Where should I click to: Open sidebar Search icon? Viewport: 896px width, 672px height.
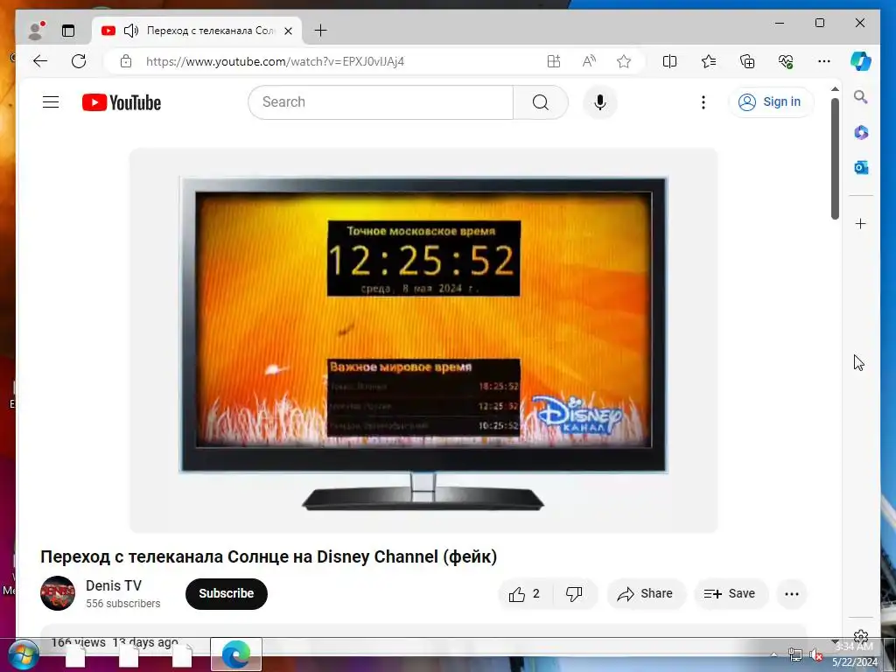pos(861,97)
